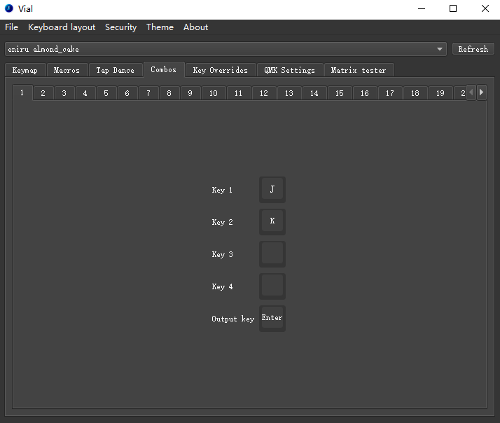Open the About menu

195,27
